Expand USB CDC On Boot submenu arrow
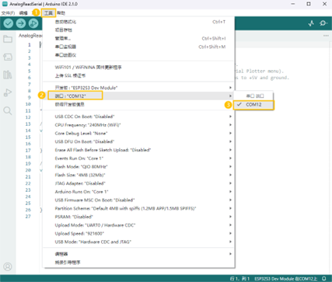Viewport: 332px width, 282px height. tap(230, 117)
